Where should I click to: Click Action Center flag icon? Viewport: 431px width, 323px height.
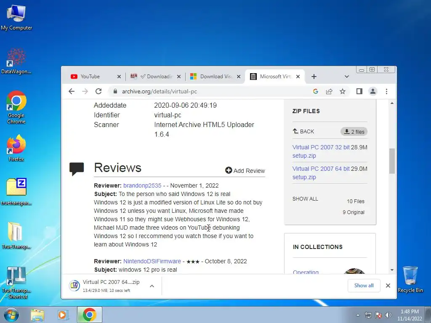[378, 315]
